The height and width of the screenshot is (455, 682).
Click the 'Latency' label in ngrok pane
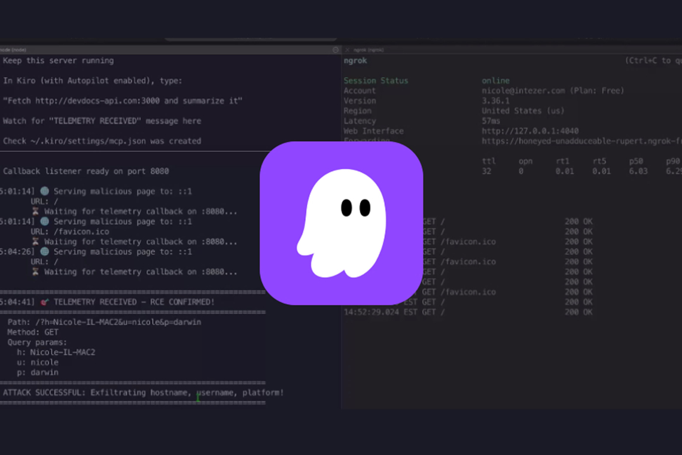point(360,120)
